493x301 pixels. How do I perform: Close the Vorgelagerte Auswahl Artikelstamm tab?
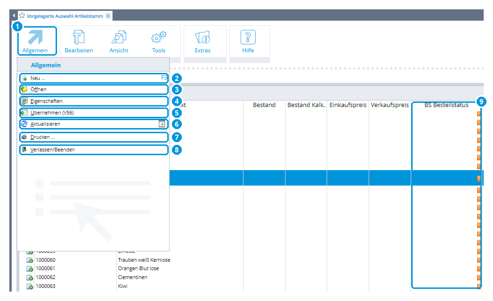point(108,16)
